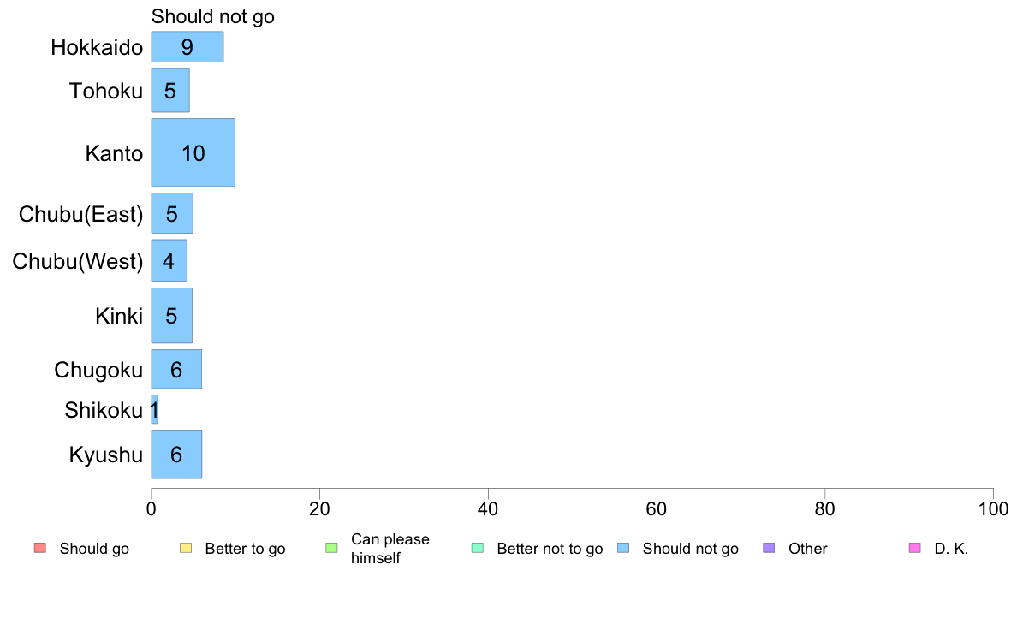Select the 40 tick label on axis

[x=488, y=508]
